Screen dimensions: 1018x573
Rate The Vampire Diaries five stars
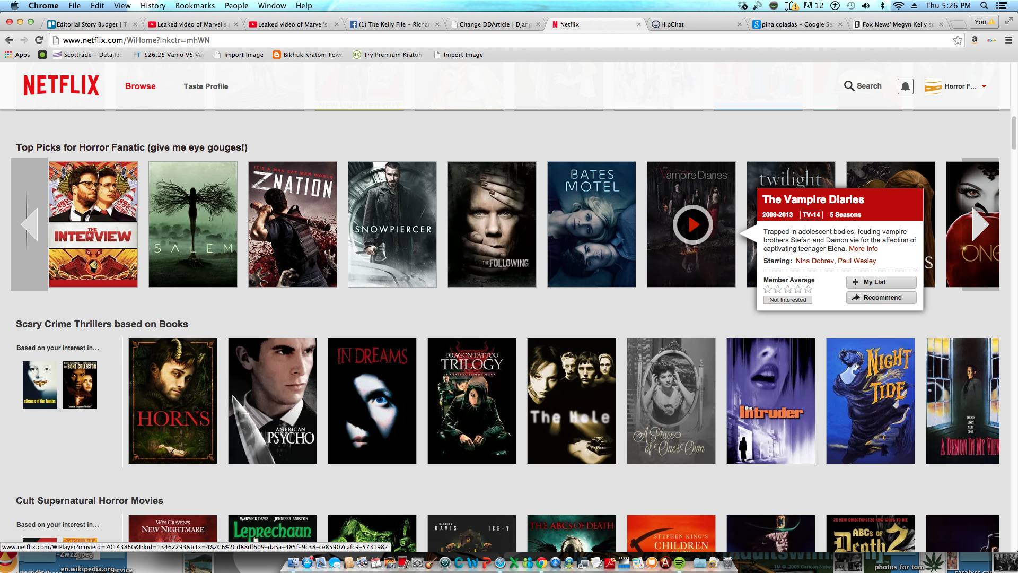tap(808, 290)
